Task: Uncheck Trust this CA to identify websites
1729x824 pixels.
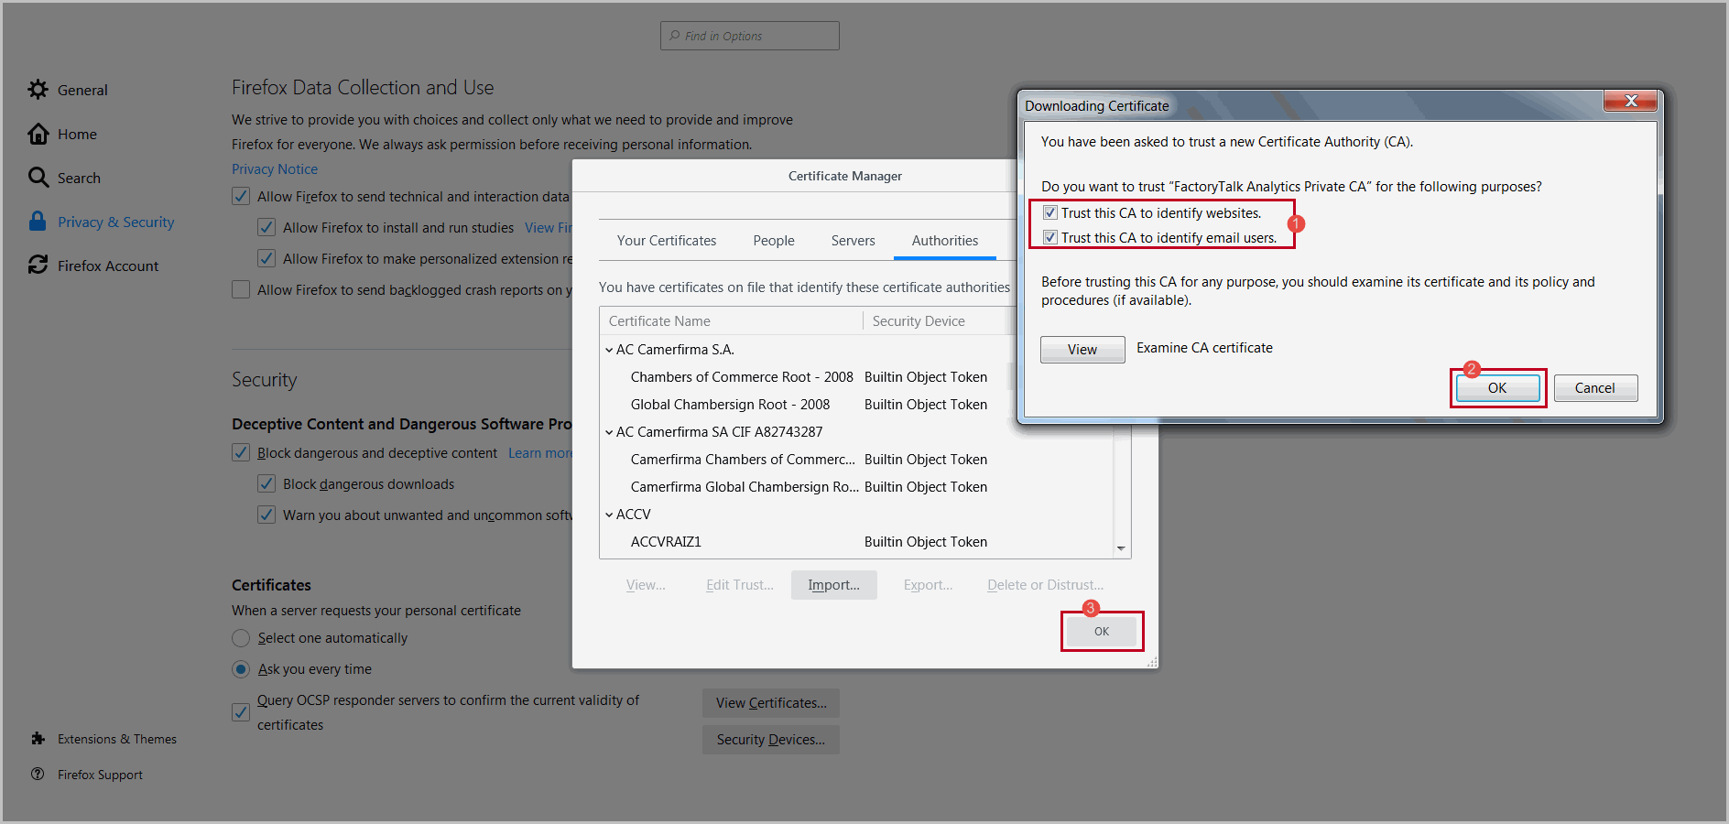Action: click(x=1050, y=212)
